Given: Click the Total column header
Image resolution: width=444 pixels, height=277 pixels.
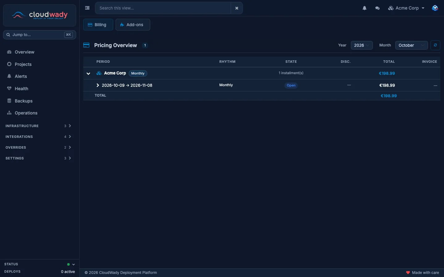Looking at the screenshot, I should click(389, 62).
